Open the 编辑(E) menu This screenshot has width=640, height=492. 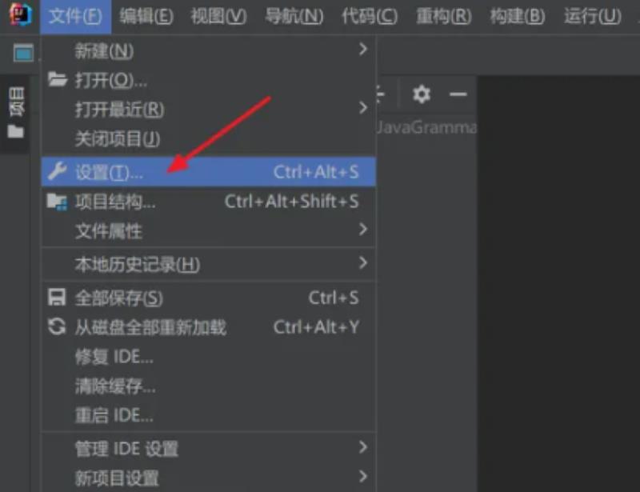tap(146, 16)
